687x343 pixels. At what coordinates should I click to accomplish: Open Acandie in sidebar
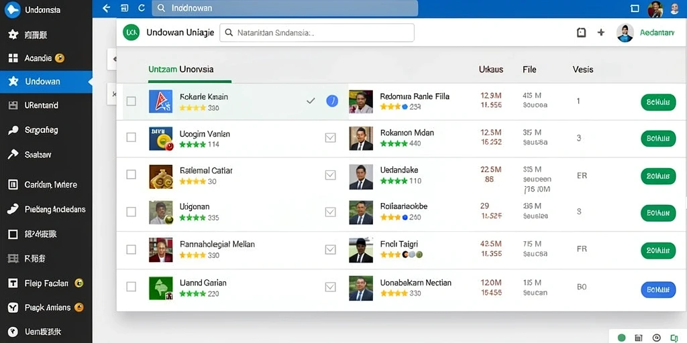point(46,58)
